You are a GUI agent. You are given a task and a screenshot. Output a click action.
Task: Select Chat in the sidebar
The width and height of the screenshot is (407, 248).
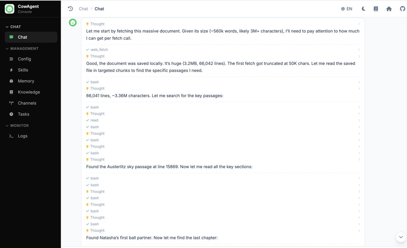[x=31, y=37]
